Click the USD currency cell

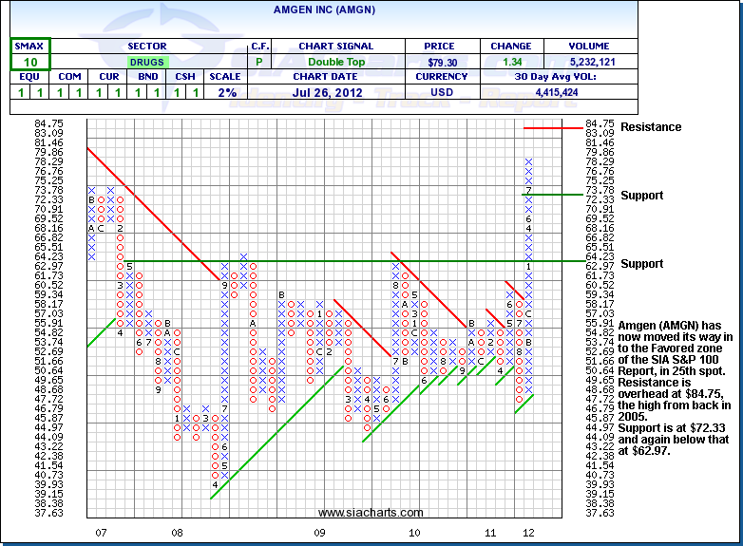439,92
